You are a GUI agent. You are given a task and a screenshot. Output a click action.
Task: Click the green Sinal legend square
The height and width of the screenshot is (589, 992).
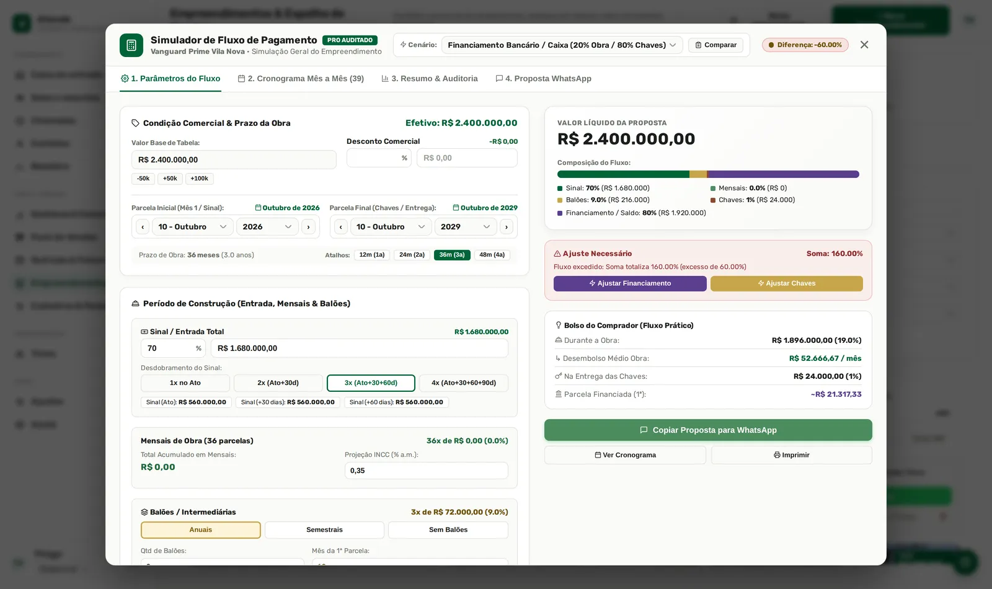(x=560, y=188)
